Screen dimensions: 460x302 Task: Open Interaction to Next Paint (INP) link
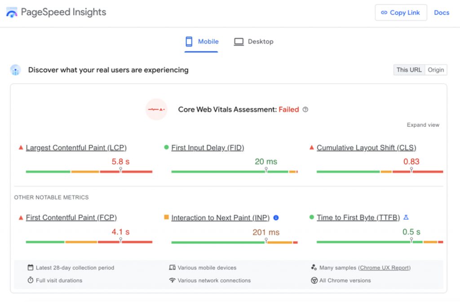click(220, 218)
